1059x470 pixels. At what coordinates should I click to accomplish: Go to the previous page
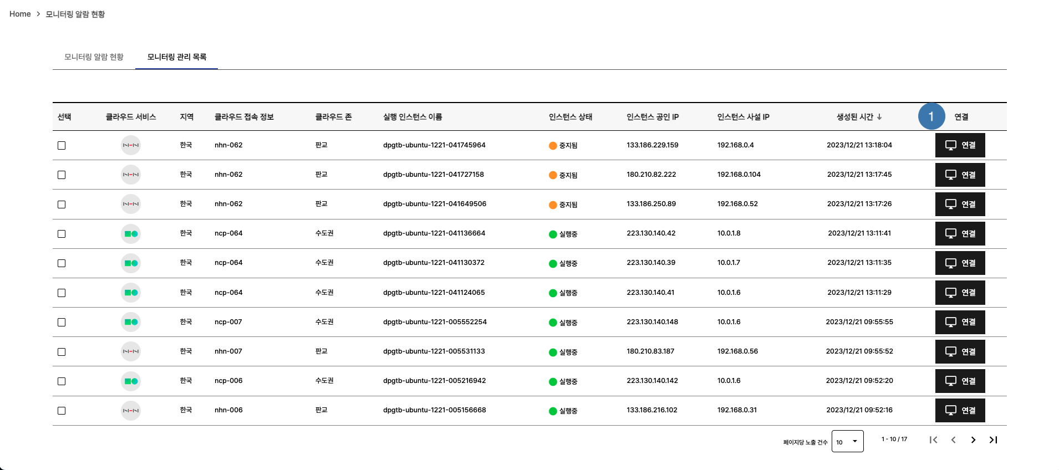[953, 440]
